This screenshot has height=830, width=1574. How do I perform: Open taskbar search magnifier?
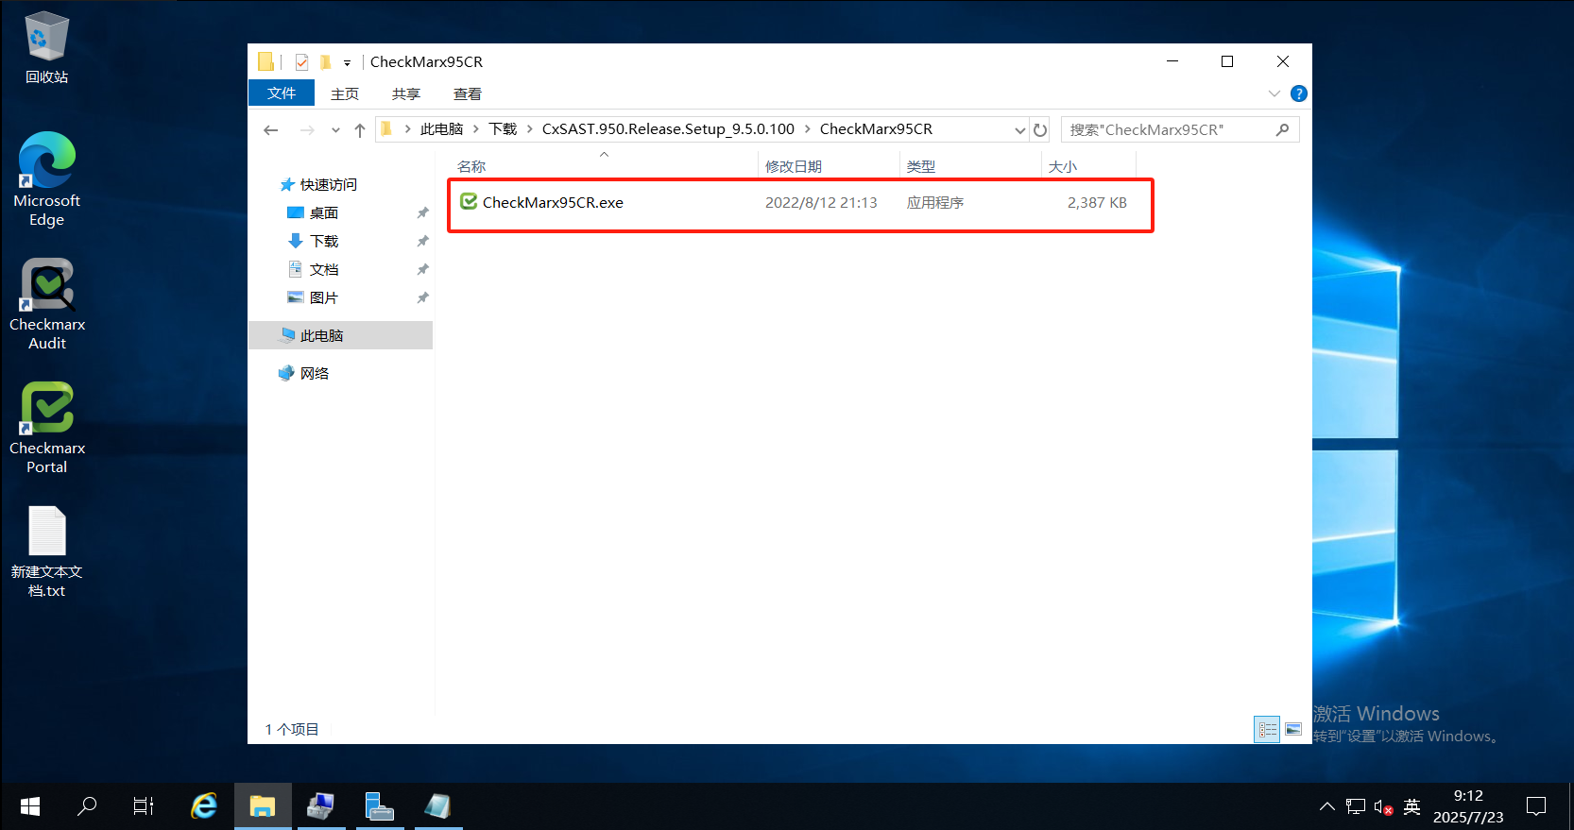point(87,806)
